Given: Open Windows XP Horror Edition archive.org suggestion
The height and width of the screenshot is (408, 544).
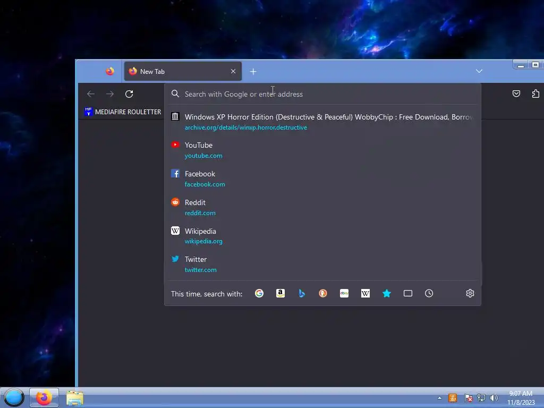Looking at the screenshot, I should click(x=322, y=122).
